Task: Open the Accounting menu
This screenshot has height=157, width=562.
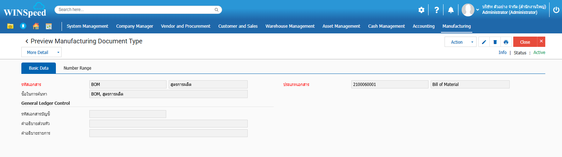Action: pyautogui.click(x=423, y=26)
